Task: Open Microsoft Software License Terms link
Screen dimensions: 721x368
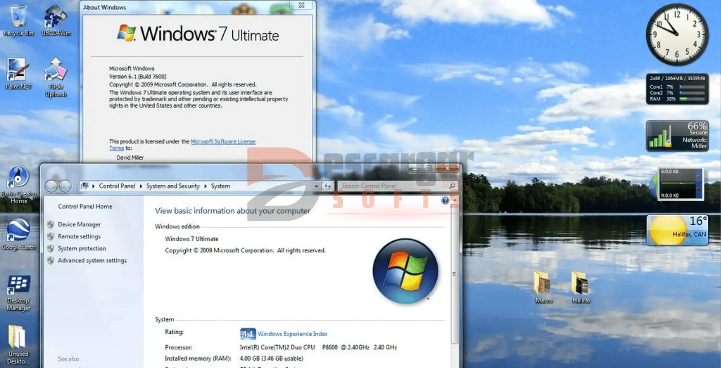Action: coord(223,141)
